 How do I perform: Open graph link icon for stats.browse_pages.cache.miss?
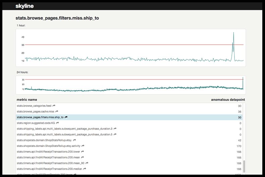(57, 112)
